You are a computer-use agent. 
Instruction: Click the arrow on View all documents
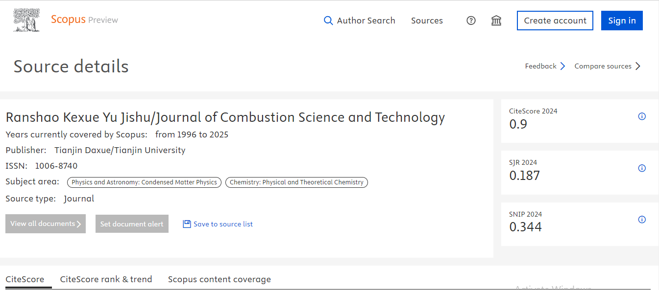(79, 224)
